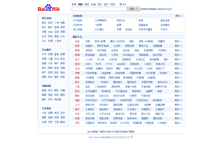Screen dimensions: 222x143
Task: Click the 爱奇艺高清 link
Action: pos(103,46)
